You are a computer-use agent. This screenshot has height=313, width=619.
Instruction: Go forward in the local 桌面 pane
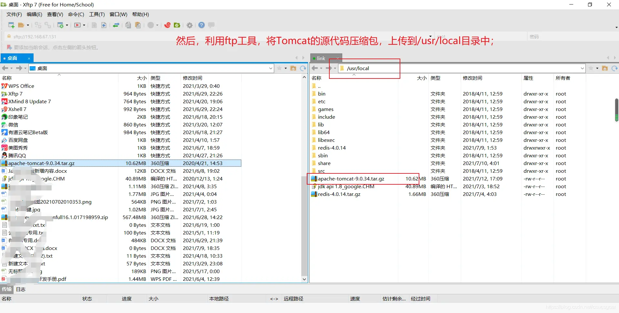(x=19, y=68)
